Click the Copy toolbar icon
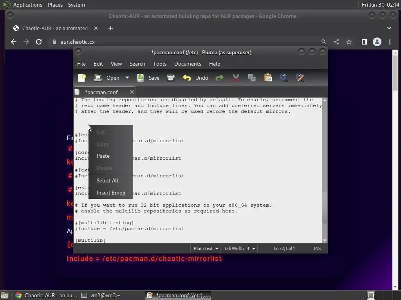The image size is (401, 300). (252, 78)
